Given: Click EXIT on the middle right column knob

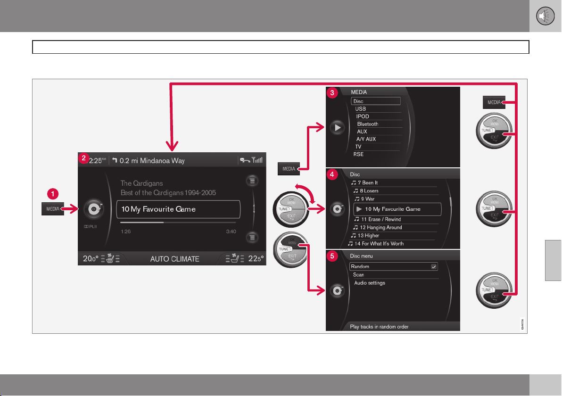Looking at the screenshot, I should point(495,216).
